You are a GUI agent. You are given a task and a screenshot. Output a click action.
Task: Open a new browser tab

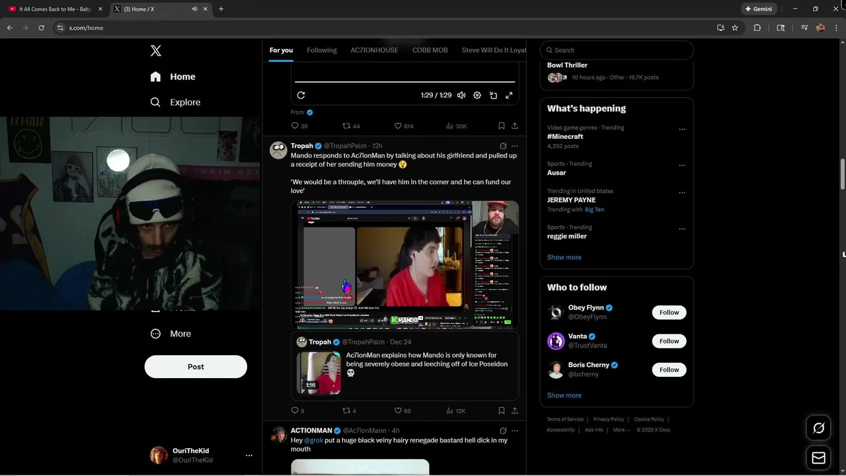[x=221, y=9]
